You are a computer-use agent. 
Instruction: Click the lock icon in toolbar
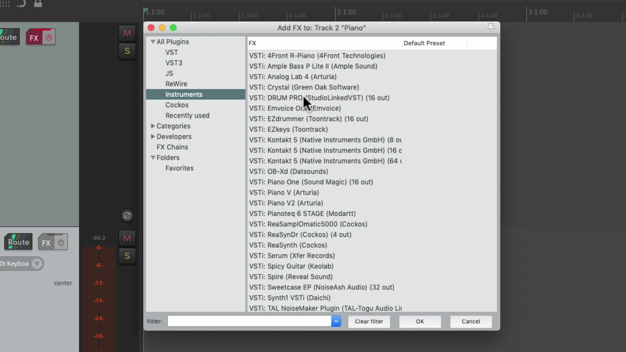point(38,3)
